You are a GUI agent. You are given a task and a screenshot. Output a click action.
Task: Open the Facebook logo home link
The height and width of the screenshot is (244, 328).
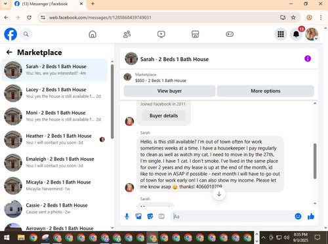(x=10, y=34)
